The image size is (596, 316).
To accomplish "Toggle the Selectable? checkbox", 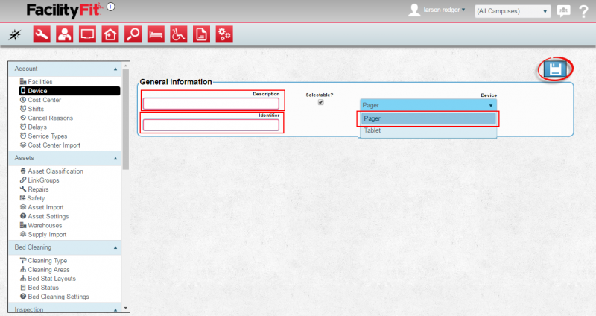I will point(321,103).
